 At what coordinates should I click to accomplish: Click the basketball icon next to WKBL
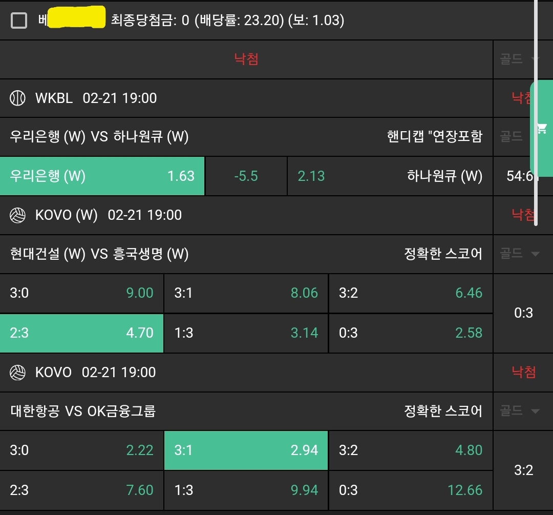click(17, 98)
